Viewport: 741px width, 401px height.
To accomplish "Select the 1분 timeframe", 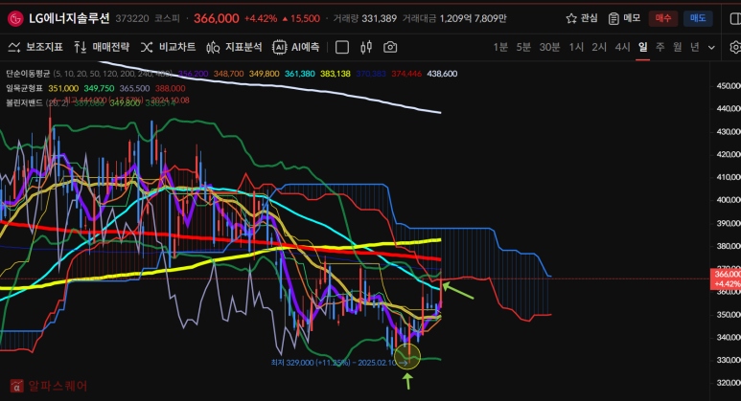I will click(500, 47).
